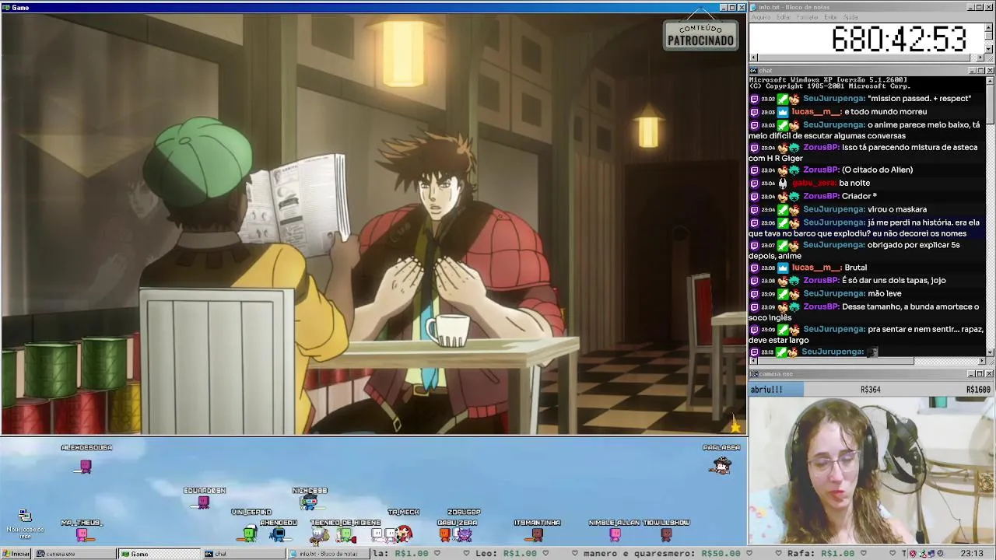Maximize the chat window
This screenshot has width=996, height=560.
[x=980, y=71]
